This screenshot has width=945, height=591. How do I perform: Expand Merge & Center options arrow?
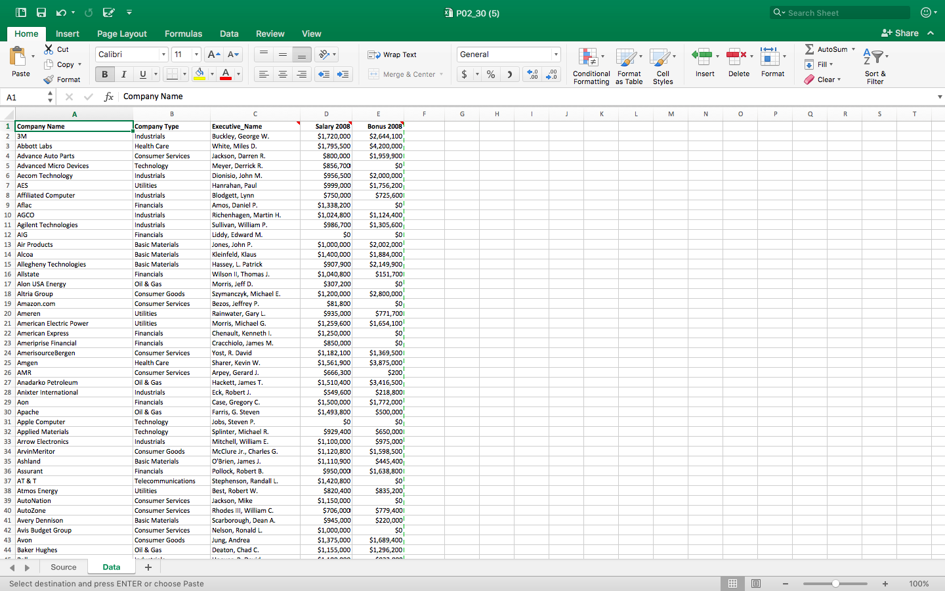(441, 74)
